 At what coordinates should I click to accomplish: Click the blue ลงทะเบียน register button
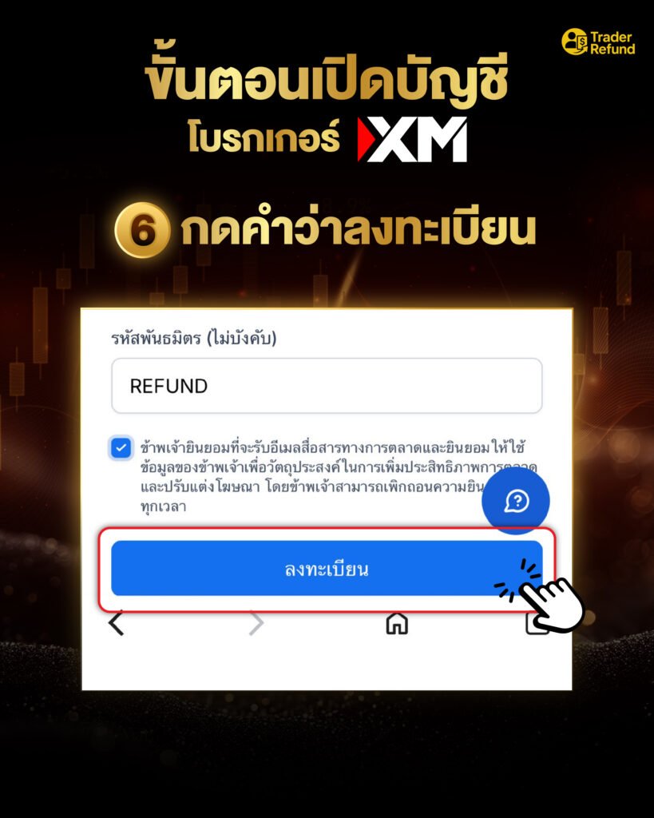pos(327,568)
